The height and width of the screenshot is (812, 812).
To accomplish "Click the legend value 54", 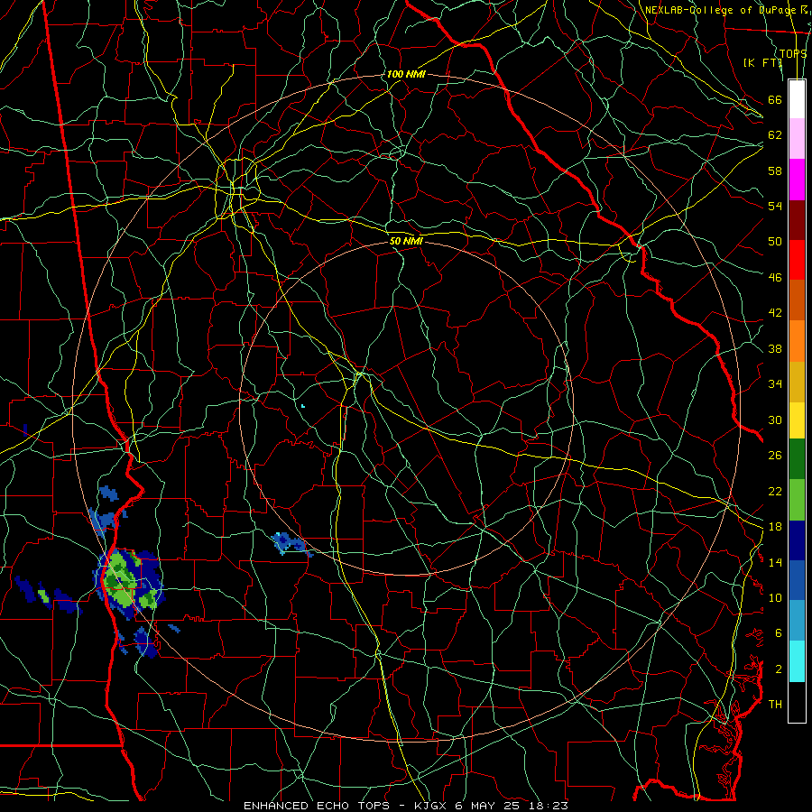I will 775,206.
